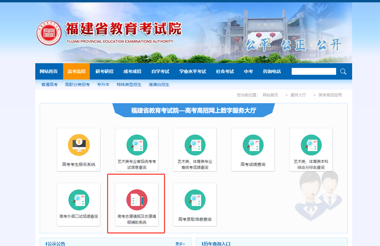The image size is (380, 246).
Task: Open 艺术类、体育类专业省统考成绩查询 icon
Action: click(x=195, y=145)
